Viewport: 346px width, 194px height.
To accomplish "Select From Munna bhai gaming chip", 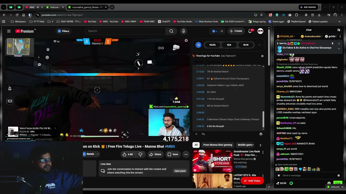I will [218, 145].
